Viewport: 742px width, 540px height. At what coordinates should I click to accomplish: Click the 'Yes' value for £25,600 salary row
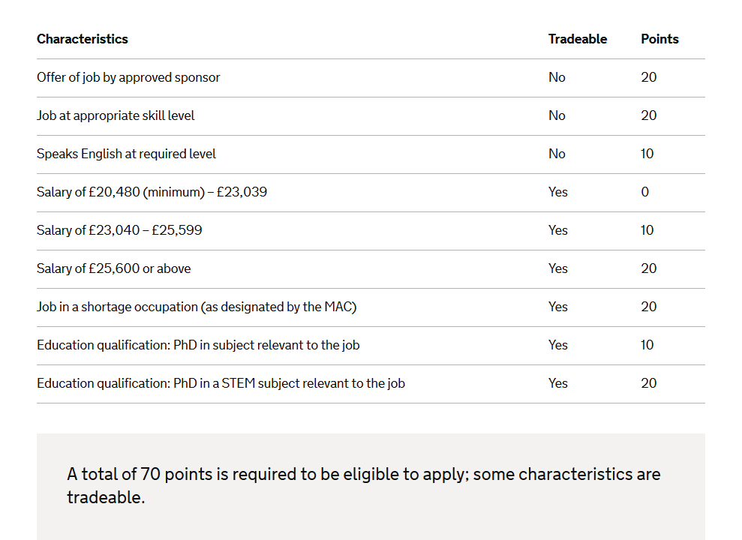(x=558, y=268)
